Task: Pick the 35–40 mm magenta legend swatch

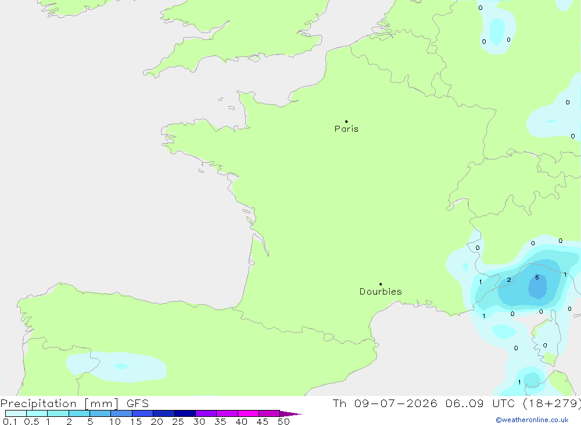Action: (227, 413)
